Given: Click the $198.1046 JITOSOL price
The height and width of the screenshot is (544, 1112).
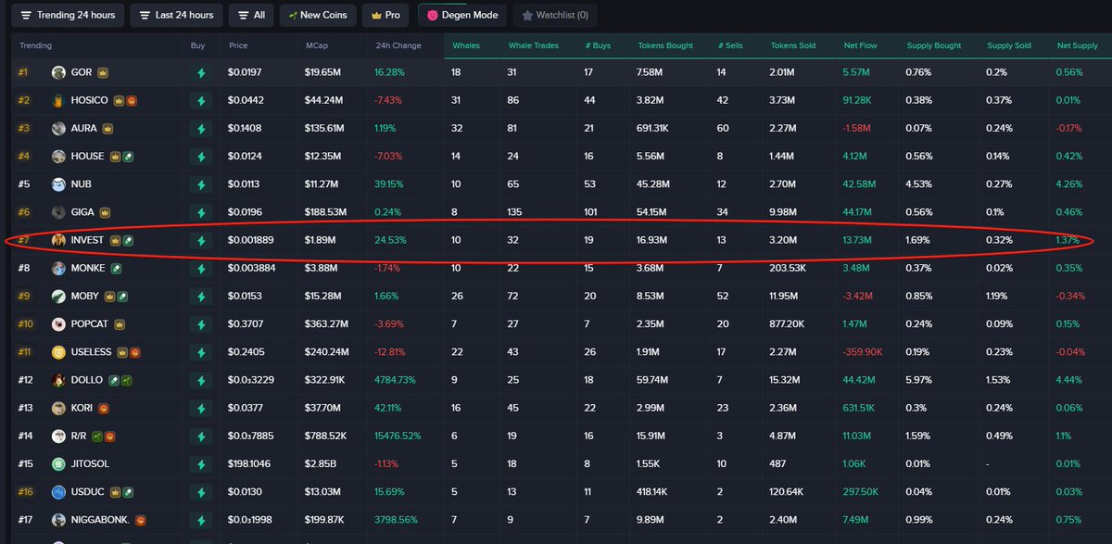Looking at the screenshot, I should click(249, 464).
